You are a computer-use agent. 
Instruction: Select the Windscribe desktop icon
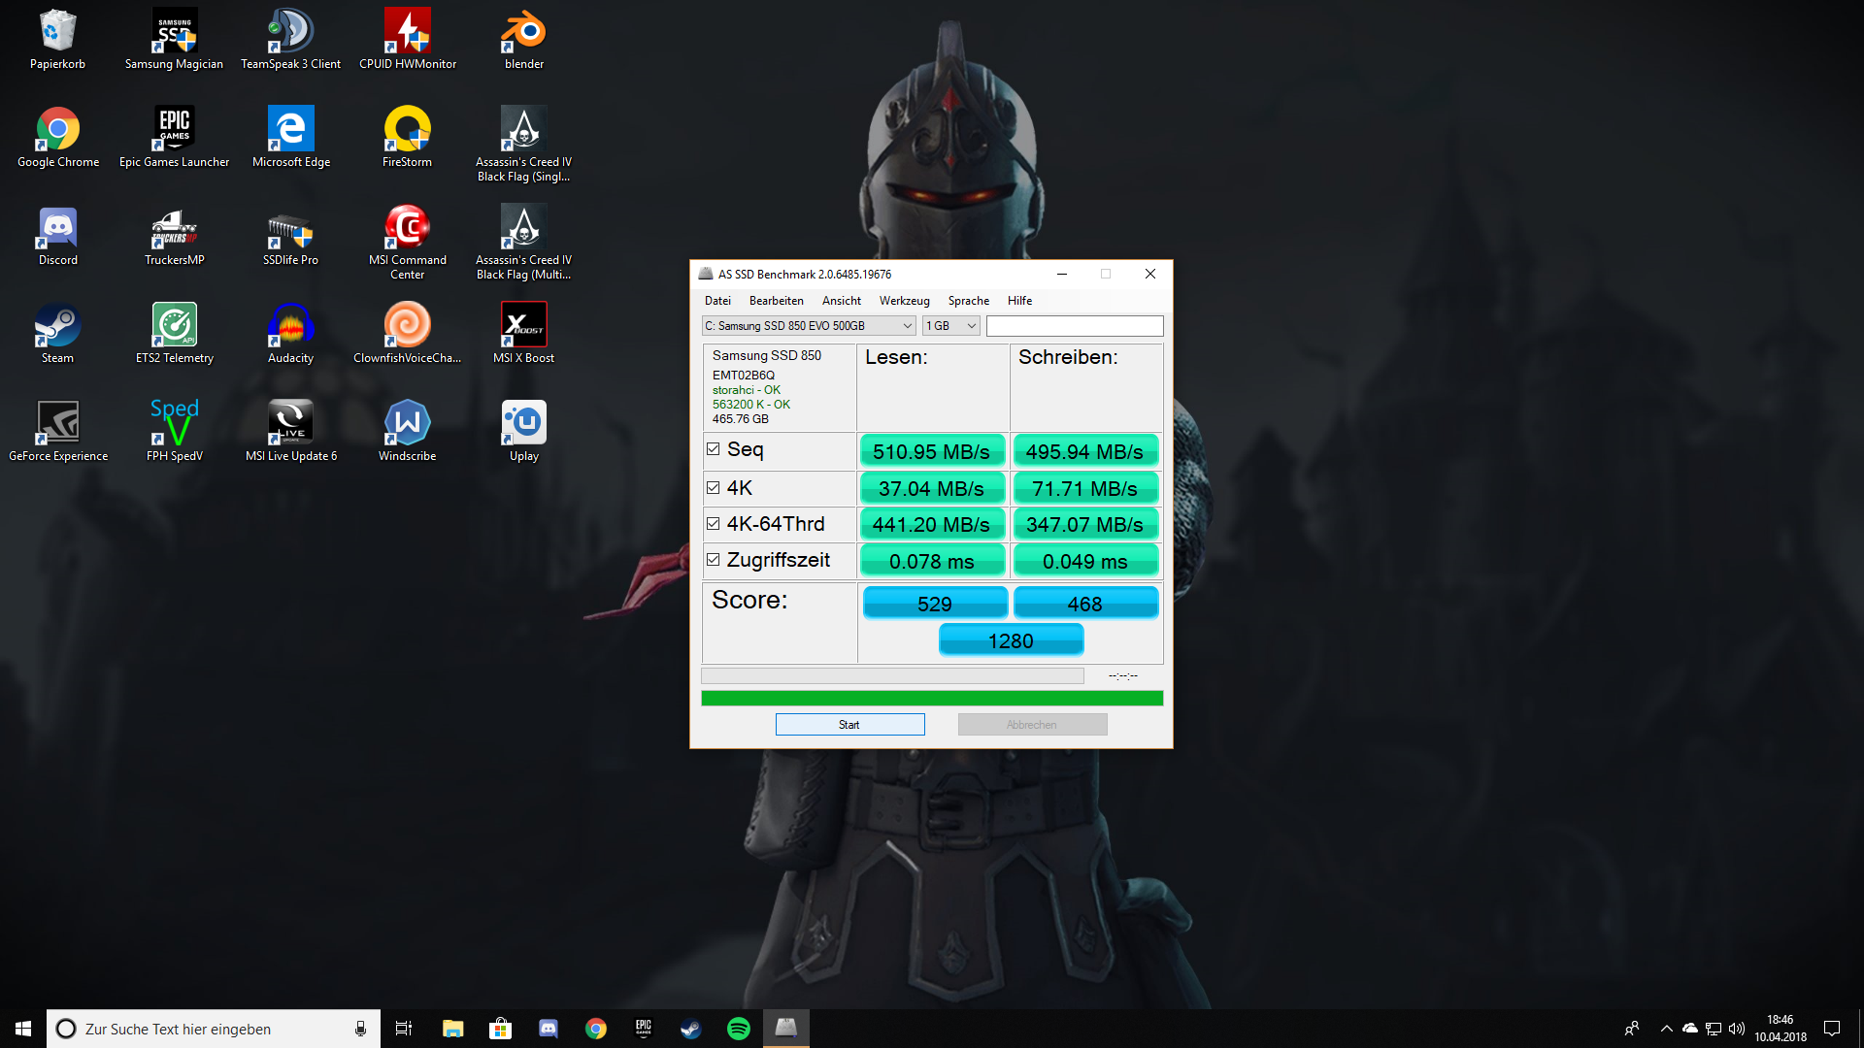408,432
